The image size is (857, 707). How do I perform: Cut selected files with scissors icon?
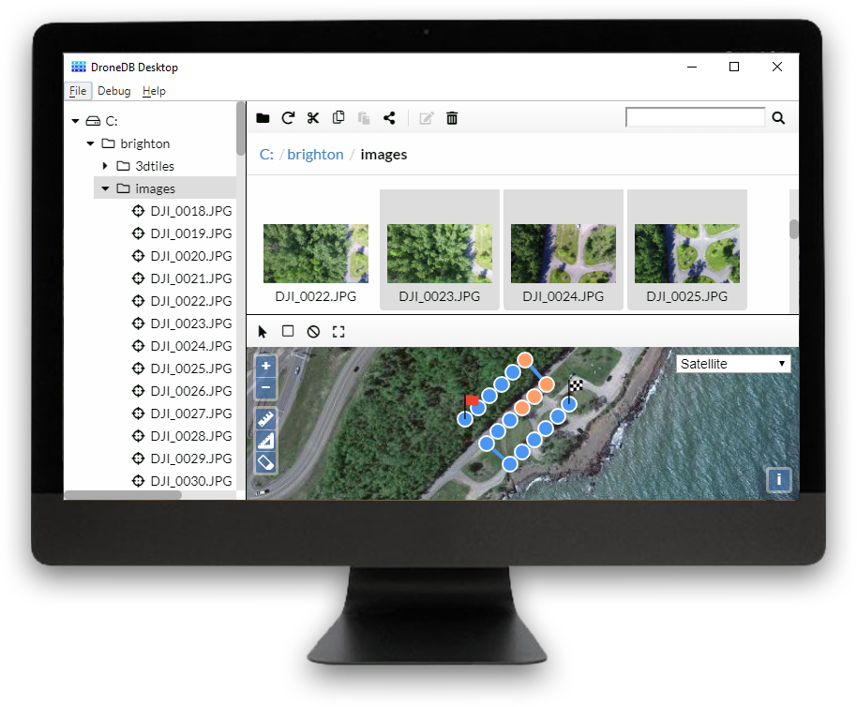[x=313, y=118]
